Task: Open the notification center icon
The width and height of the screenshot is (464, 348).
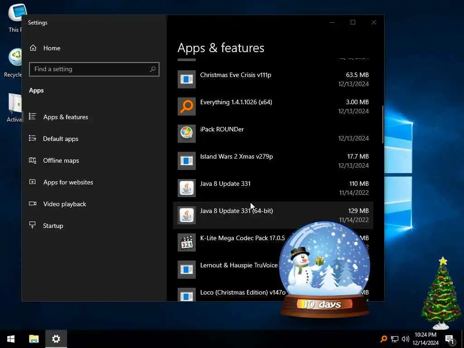Action: 450,339
